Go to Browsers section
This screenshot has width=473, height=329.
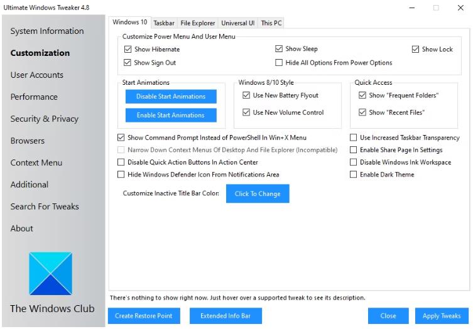point(28,141)
